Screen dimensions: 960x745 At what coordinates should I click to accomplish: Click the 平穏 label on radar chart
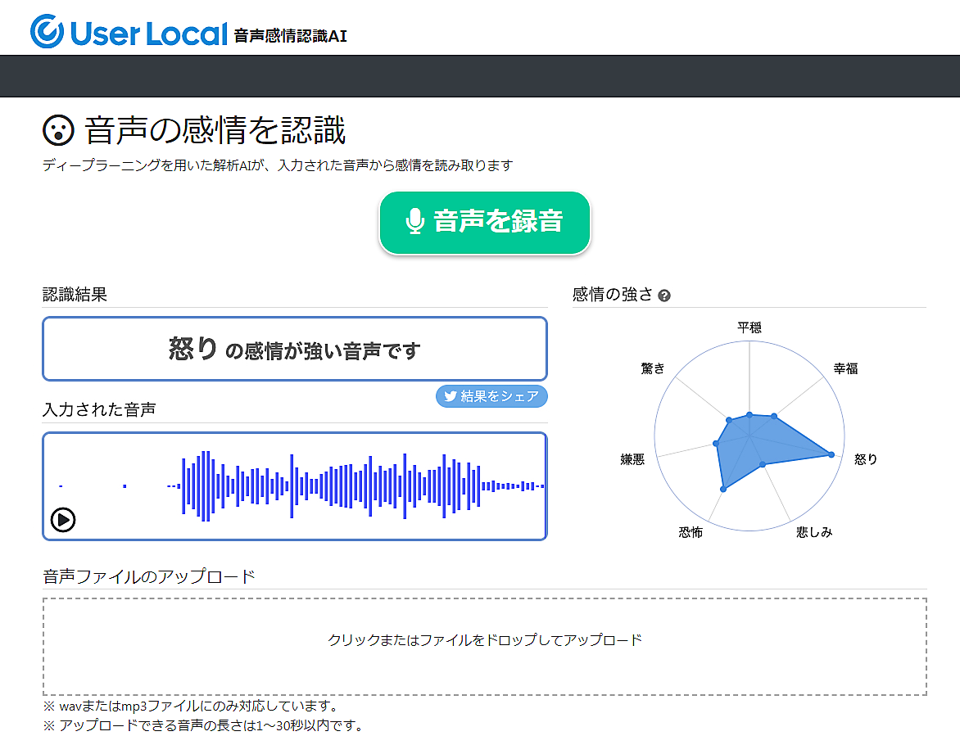point(749,327)
